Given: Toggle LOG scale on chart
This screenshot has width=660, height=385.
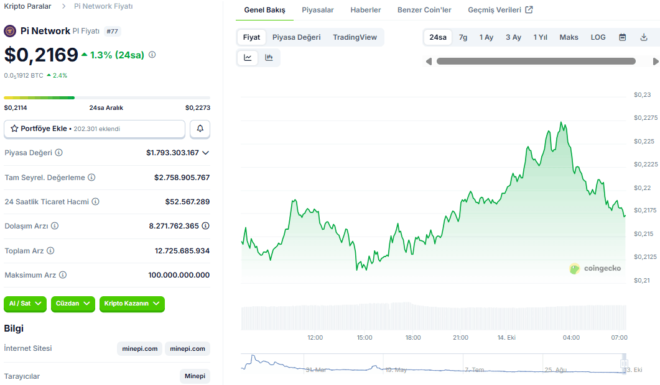Looking at the screenshot, I should click(x=598, y=37).
